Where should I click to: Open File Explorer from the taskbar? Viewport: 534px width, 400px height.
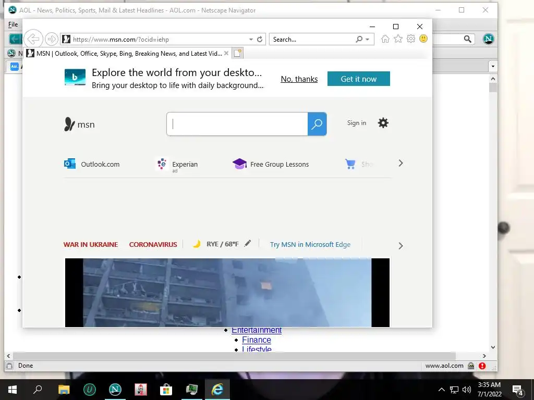coord(64,390)
